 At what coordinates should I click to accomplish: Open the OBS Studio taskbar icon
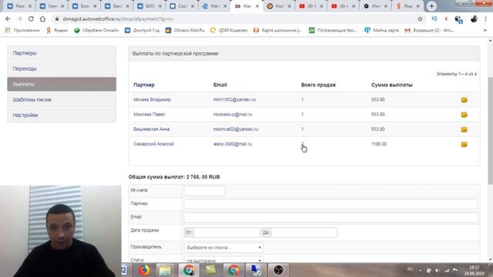click(x=278, y=270)
